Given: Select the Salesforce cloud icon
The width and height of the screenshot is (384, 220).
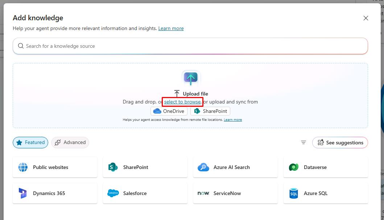Looking at the screenshot, I should click(x=113, y=193).
